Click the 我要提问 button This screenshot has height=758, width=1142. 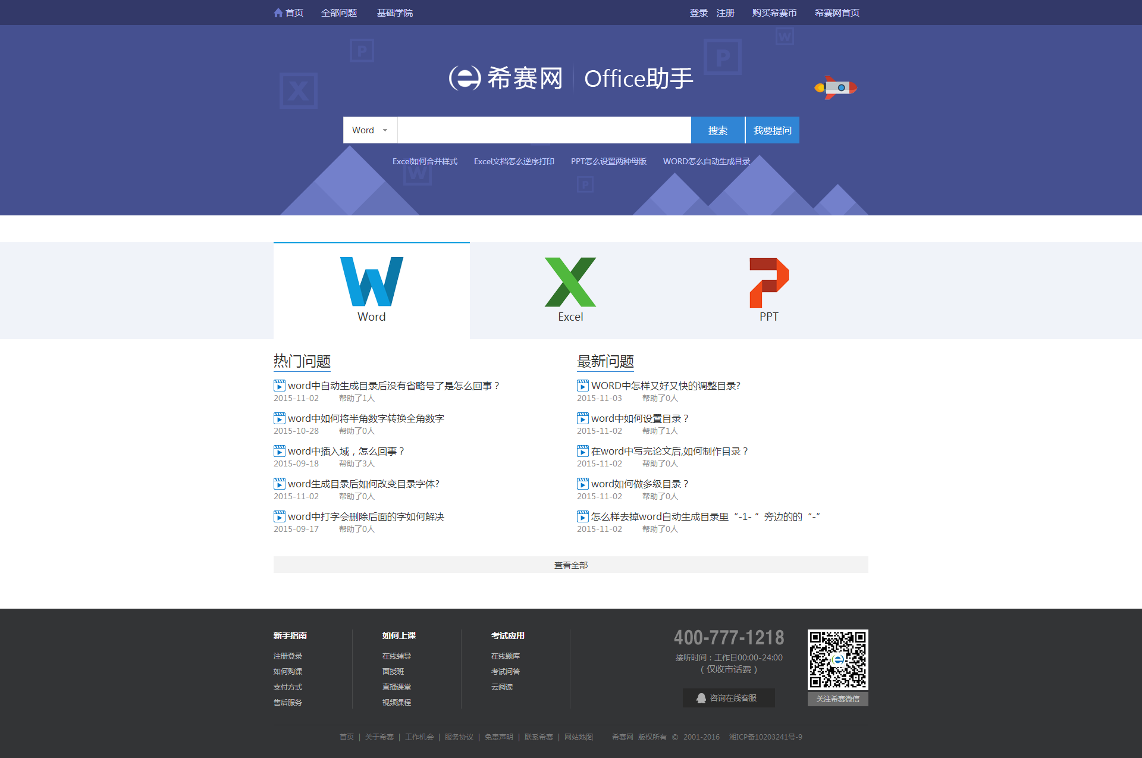click(773, 130)
